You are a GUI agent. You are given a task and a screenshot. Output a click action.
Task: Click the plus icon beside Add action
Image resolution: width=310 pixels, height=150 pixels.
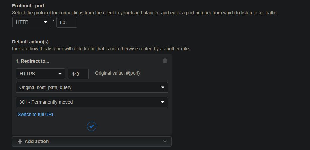pos(20,141)
